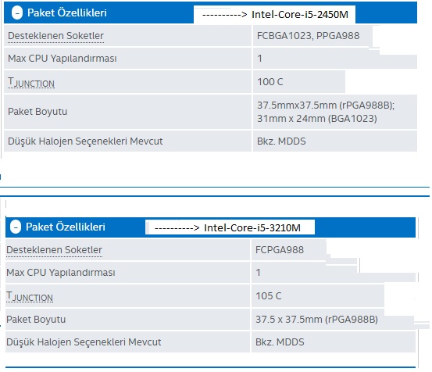Collapse the top Paket Özellikleri section
Viewport: 432px width, 372px height.
tap(17, 13)
